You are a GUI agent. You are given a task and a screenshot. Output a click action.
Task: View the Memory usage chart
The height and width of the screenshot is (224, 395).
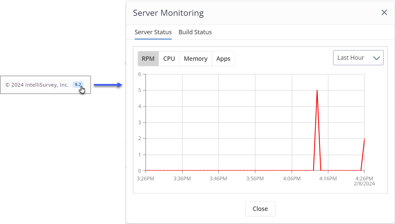(x=195, y=58)
